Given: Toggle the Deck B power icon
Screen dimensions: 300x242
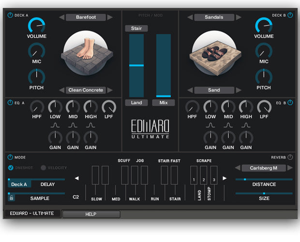Looking at the screenshot, I should 290,15.
